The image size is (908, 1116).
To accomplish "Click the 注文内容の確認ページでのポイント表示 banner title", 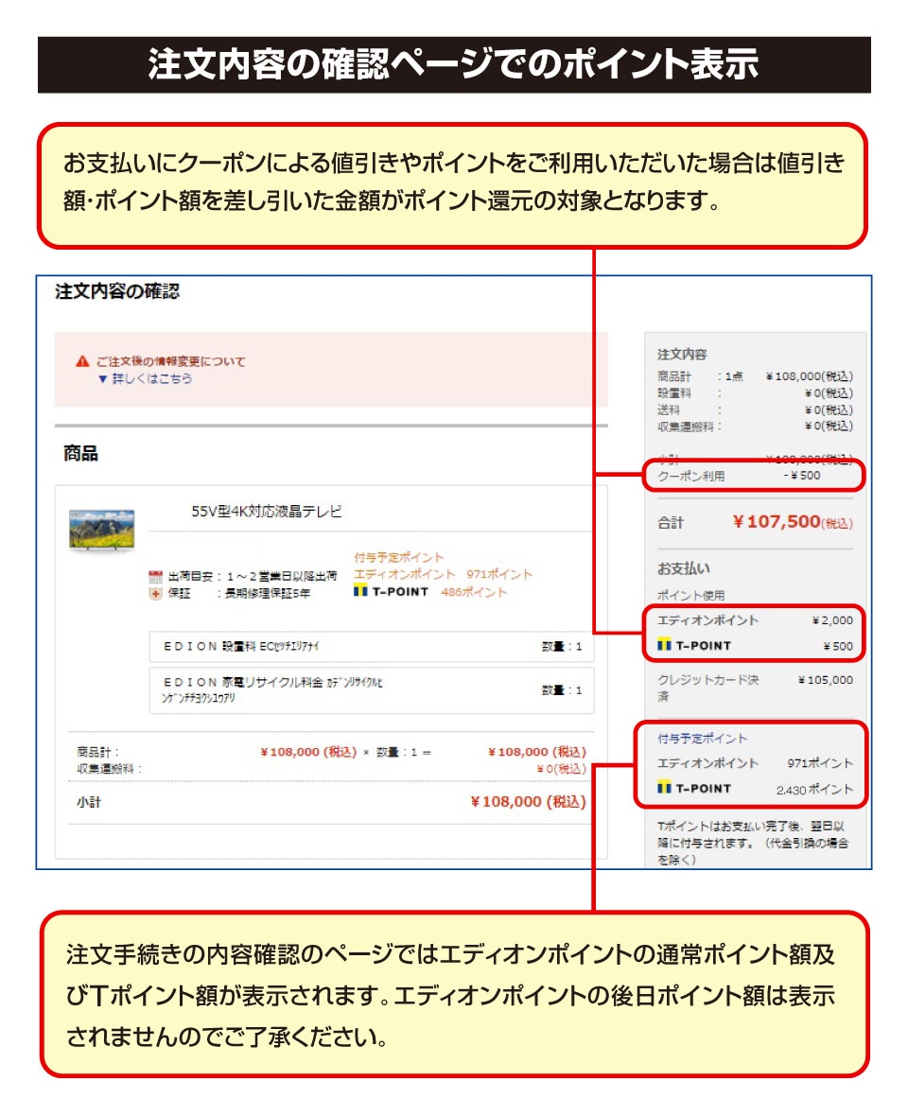I will 454,64.
